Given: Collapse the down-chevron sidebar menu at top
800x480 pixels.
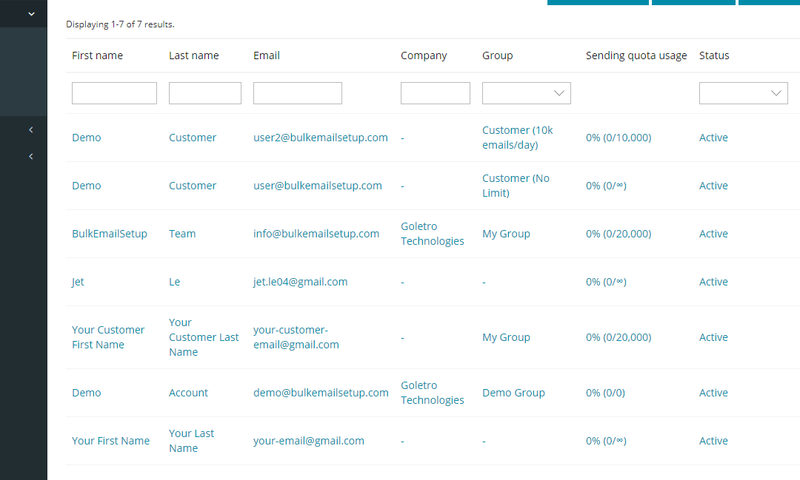Looking at the screenshot, I should click(31, 14).
